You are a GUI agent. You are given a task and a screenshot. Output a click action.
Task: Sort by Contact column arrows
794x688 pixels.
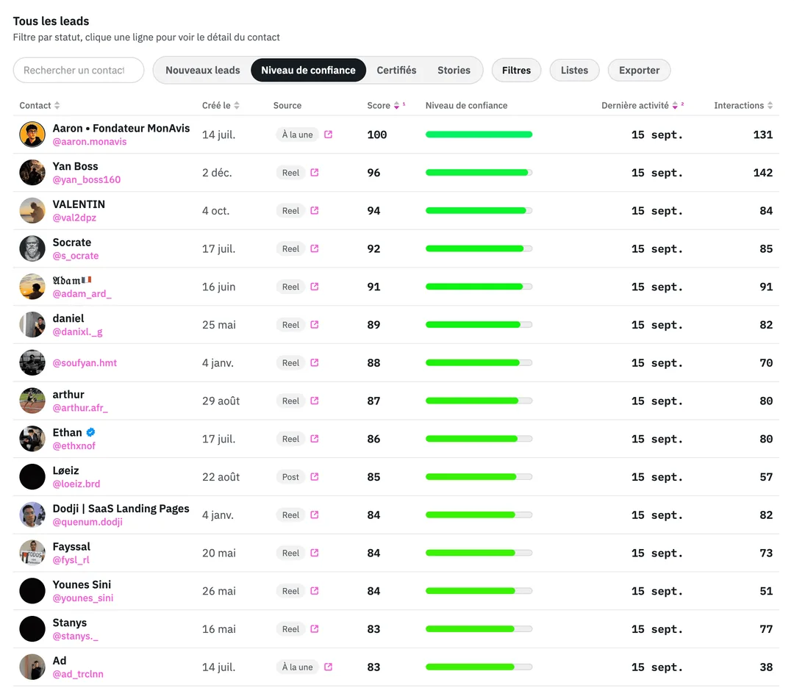tap(57, 105)
